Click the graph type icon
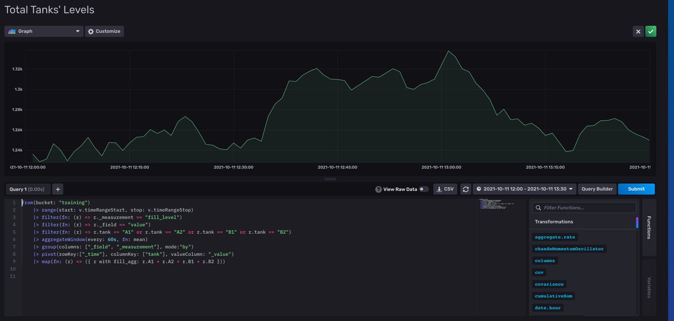674x321 pixels. tap(12, 31)
